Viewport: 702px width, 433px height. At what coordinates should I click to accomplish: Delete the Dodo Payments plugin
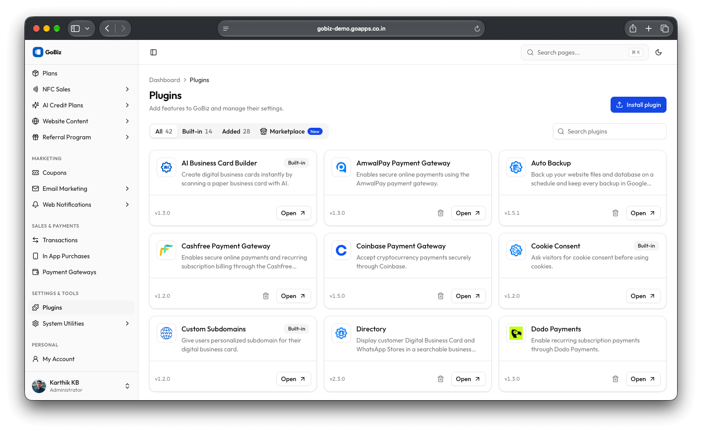[615, 379]
